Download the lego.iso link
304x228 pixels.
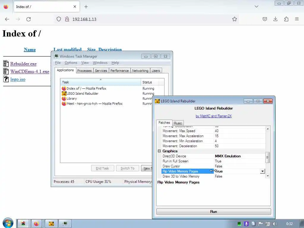18,79
